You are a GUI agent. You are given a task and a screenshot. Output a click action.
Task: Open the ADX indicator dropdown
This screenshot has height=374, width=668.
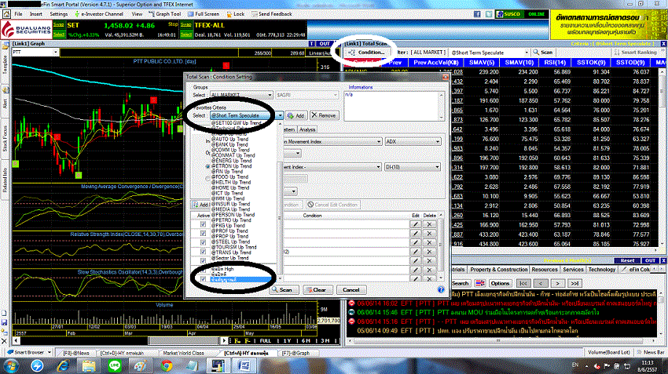point(413,142)
